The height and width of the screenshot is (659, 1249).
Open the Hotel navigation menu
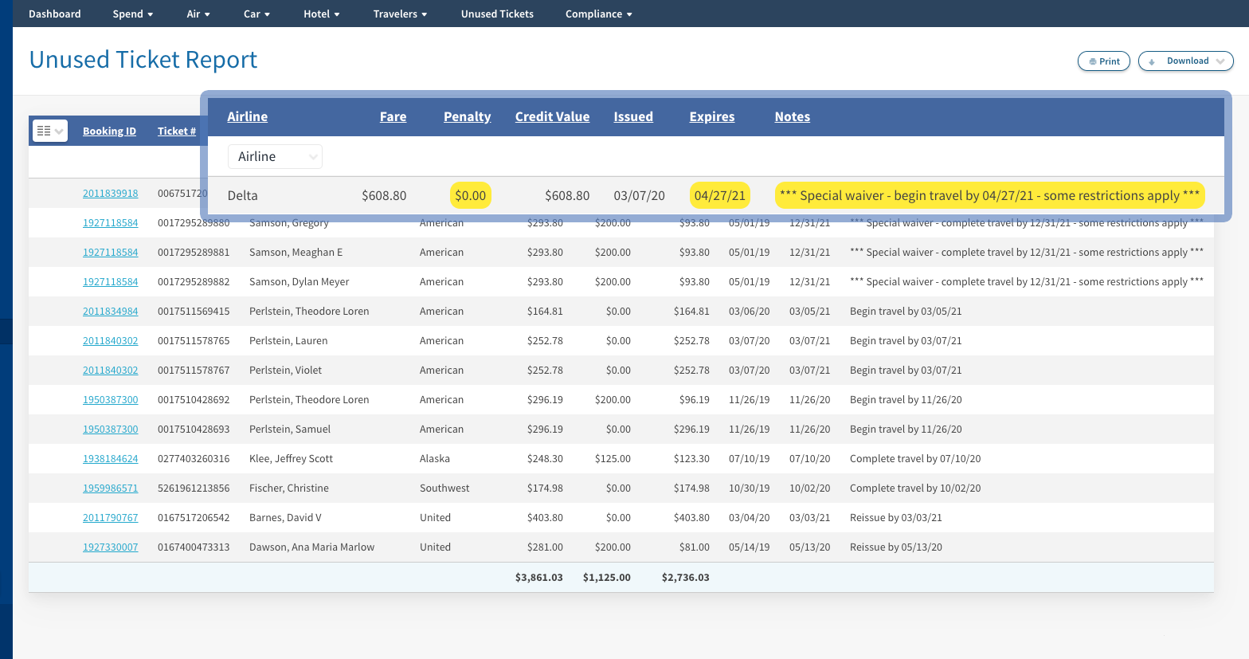321,14
